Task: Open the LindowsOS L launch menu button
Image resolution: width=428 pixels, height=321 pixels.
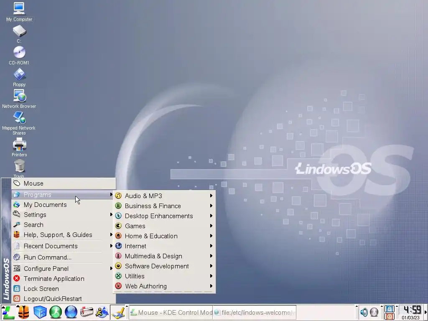Action: pos(8,313)
